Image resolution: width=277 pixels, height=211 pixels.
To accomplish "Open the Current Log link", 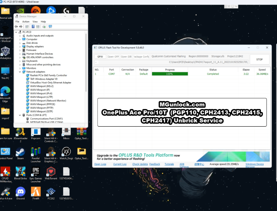I will tap(120, 164).
